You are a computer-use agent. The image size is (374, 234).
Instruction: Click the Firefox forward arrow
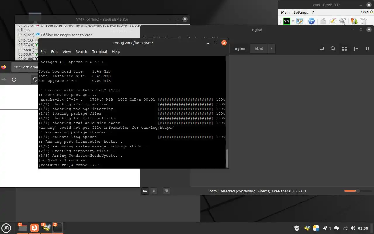point(4,79)
